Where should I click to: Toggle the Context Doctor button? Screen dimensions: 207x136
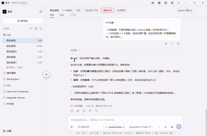coord(115,127)
